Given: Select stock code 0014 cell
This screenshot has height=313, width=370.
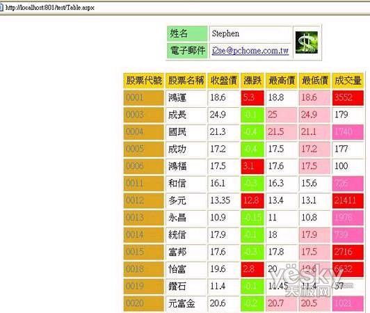Looking at the screenshot, I should [144, 235].
